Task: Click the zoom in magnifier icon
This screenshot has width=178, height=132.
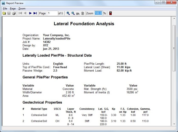Action: click(68, 13)
